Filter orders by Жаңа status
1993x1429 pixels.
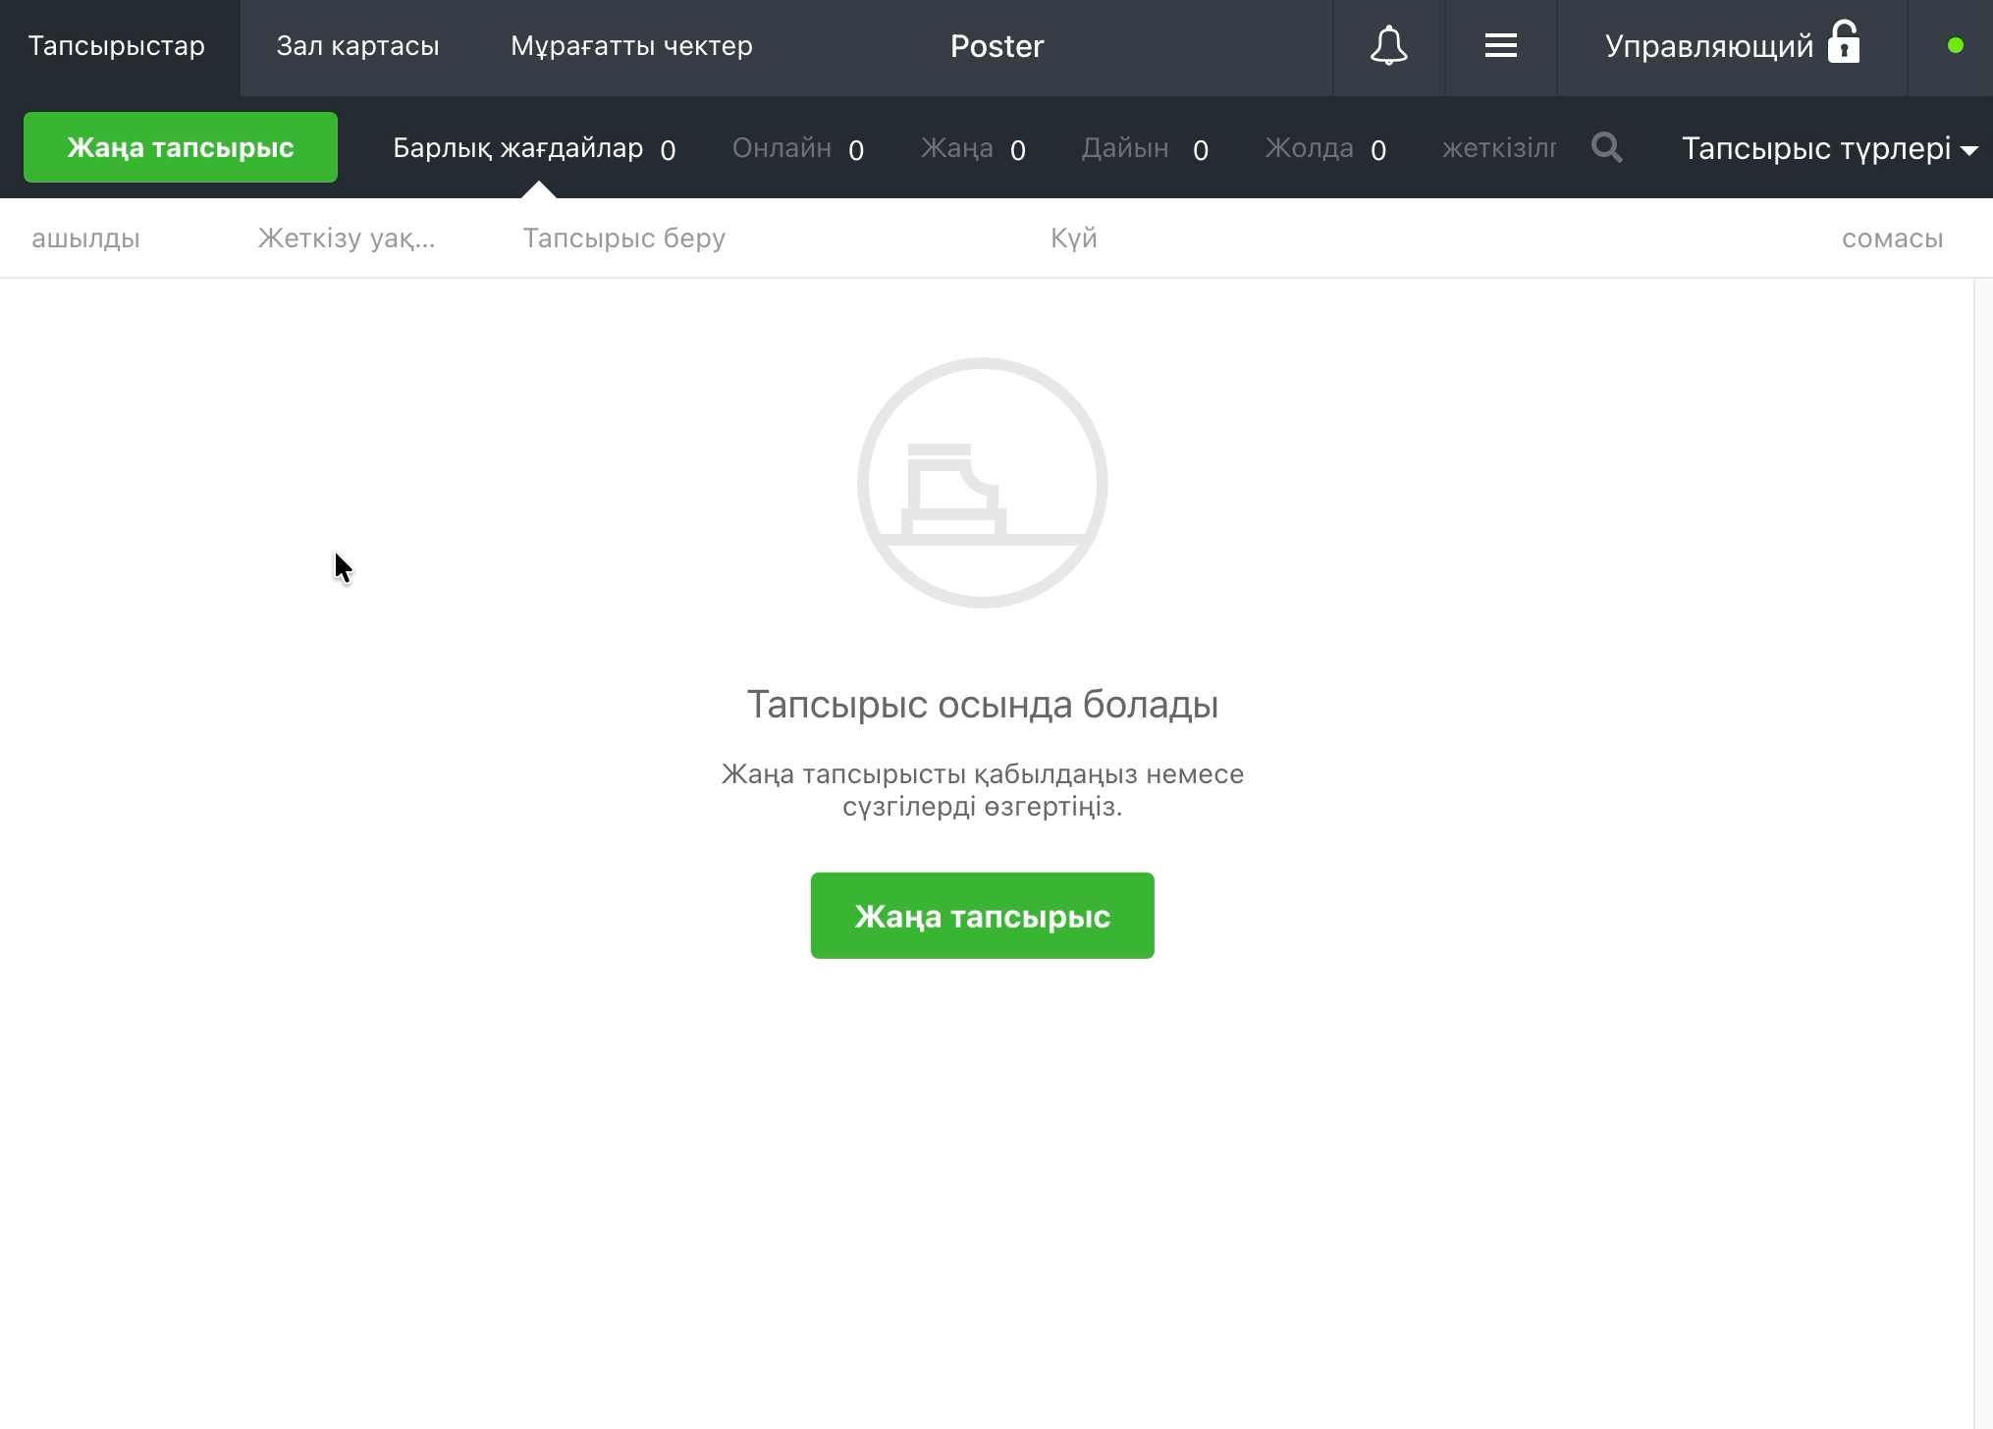point(973,148)
